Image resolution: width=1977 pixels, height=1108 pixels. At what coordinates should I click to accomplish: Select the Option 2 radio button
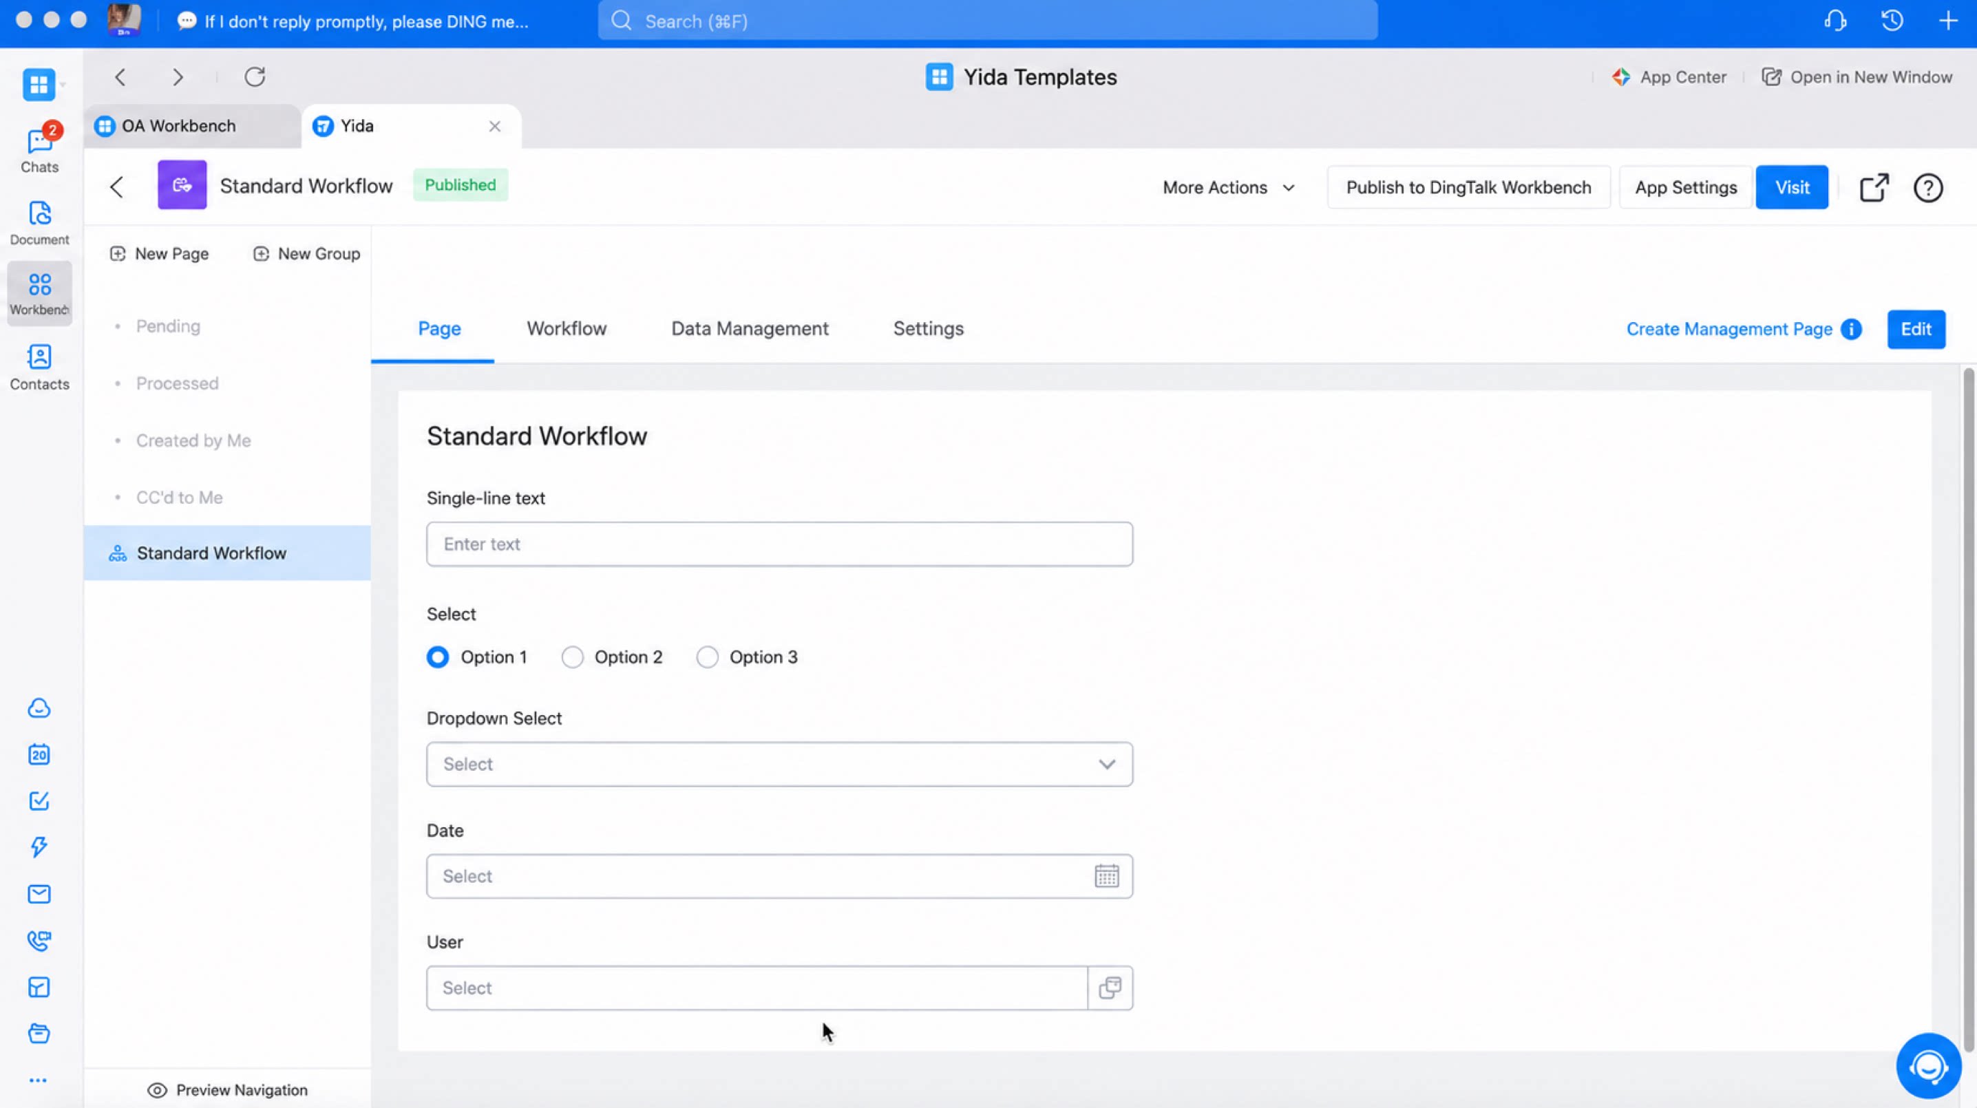(573, 657)
